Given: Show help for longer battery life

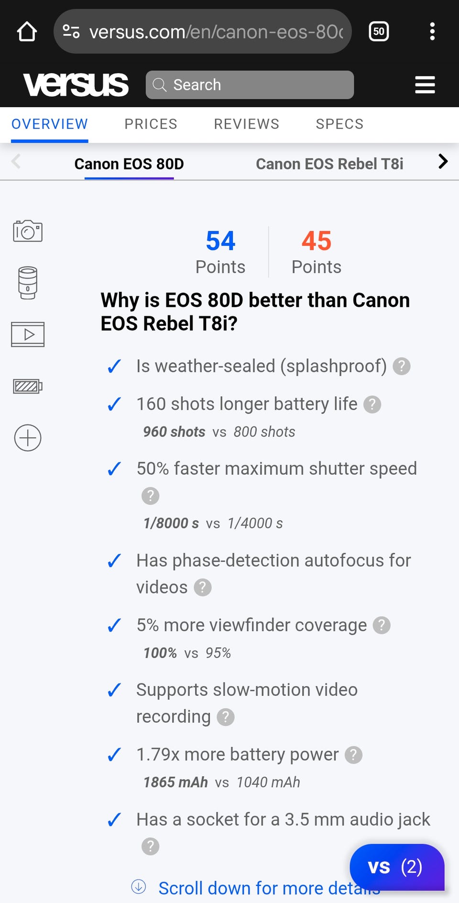Looking at the screenshot, I should (x=372, y=404).
